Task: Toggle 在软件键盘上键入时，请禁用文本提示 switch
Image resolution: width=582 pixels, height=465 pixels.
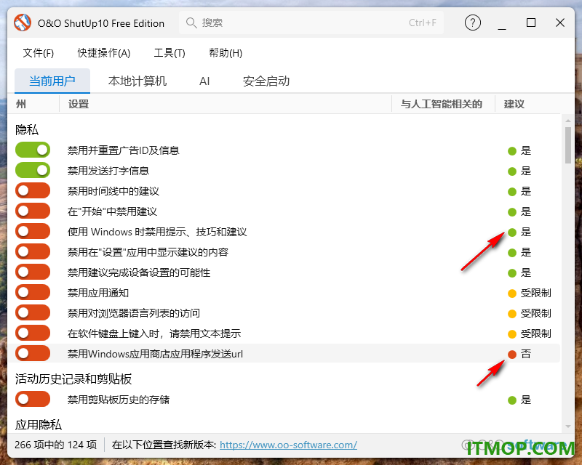Action: [x=33, y=333]
